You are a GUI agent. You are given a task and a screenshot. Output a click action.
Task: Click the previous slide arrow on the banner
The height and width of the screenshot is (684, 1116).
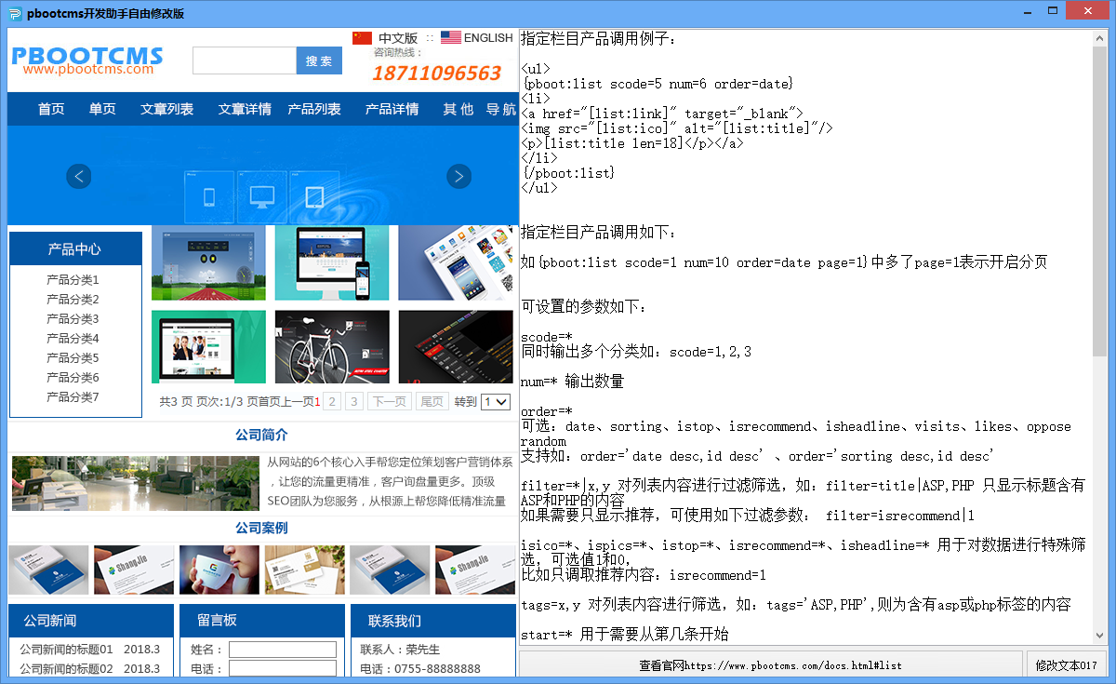click(78, 176)
